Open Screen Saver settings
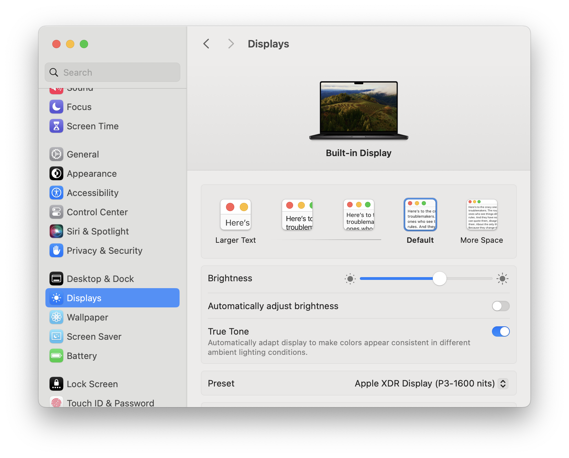This screenshot has width=569, height=458. (x=94, y=336)
